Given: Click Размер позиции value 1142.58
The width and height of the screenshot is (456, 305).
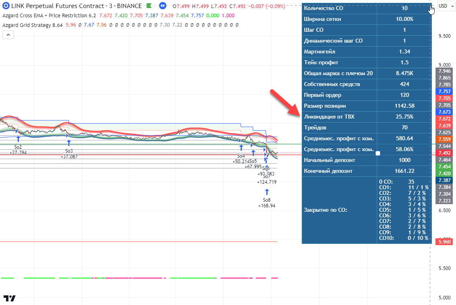Looking at the screenshot, I should tap(404, 106).
